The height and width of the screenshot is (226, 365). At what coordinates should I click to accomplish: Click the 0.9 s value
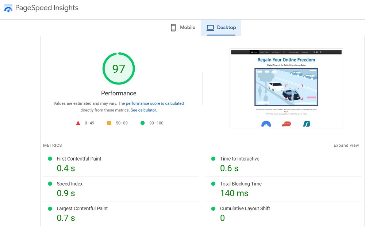pos(66,193)
